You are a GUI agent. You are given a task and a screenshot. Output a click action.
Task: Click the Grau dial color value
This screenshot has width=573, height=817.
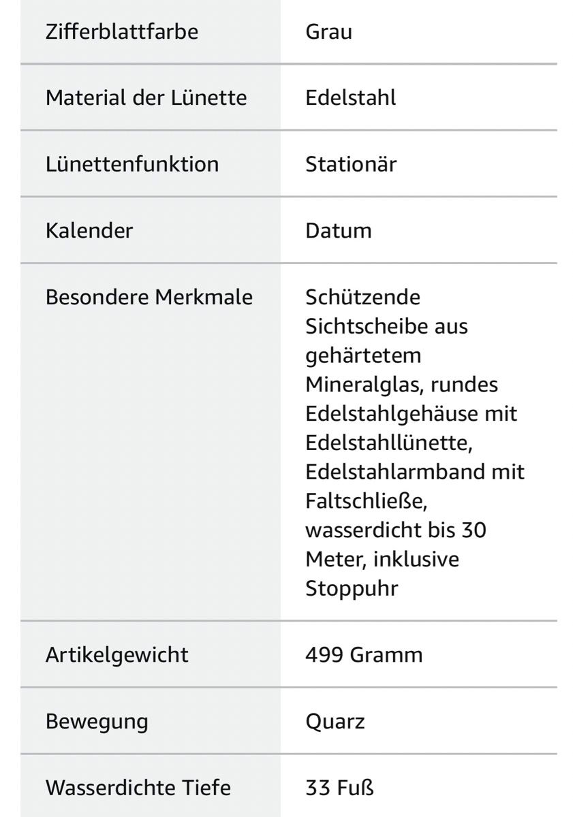[329, 32]
